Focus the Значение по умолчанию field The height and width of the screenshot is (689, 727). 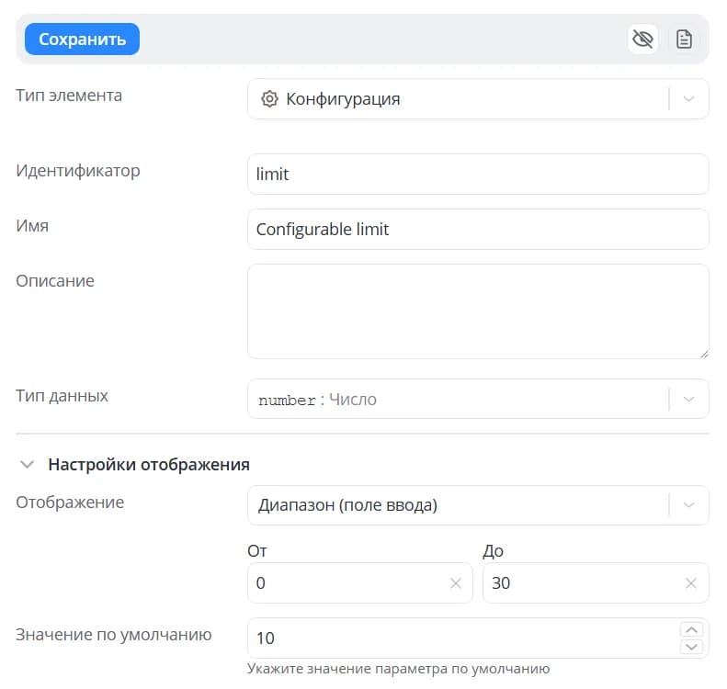[478, 638]
